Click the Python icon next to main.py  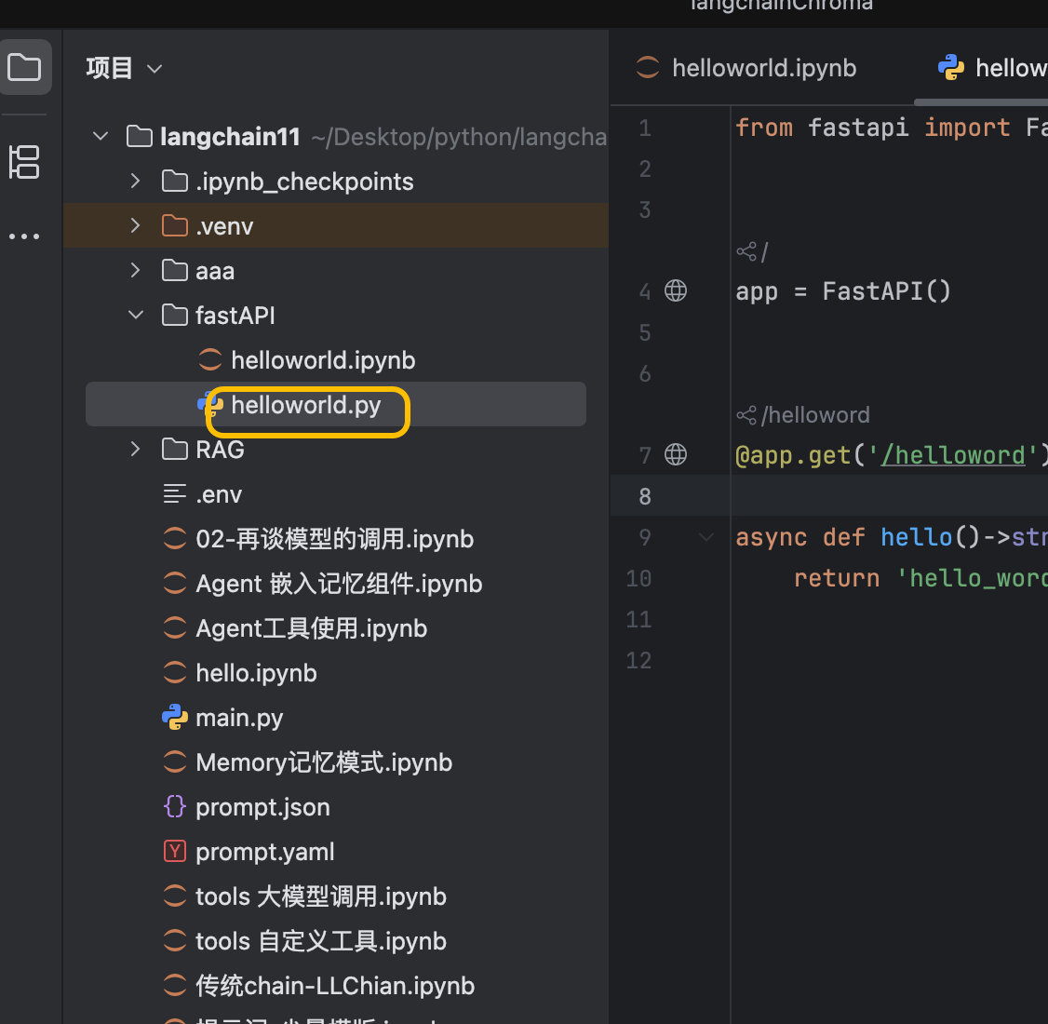tap(174, 717)
